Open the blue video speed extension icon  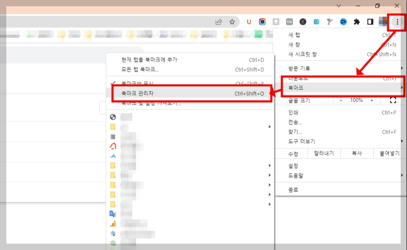coord(343,22)
